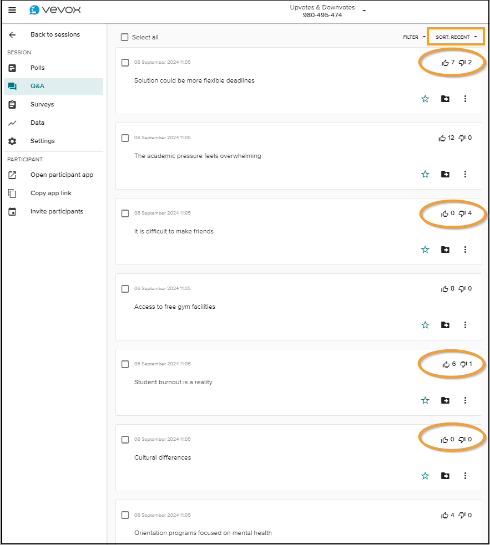Go to Surveys in the sidebar

tap(54, 105)
